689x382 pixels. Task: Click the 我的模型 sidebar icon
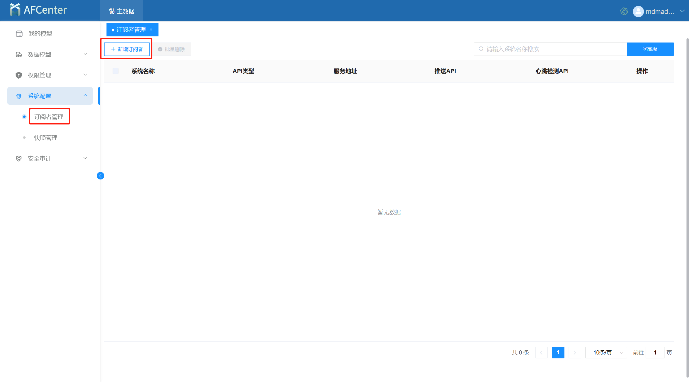coord(19,34)
